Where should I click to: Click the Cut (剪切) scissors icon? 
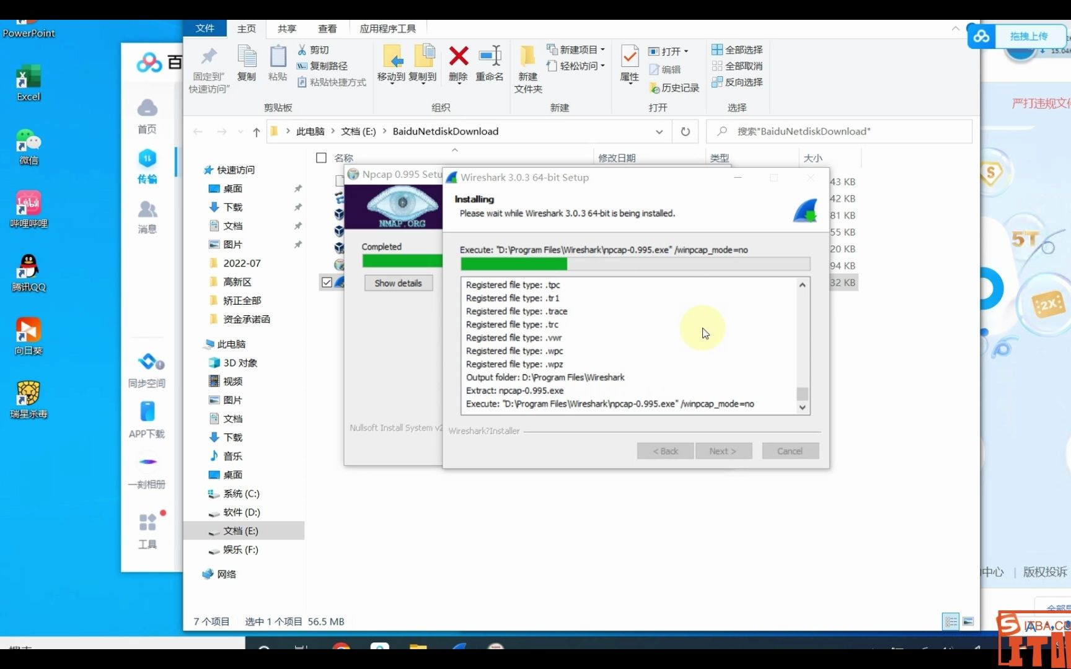tap(302, 50)
